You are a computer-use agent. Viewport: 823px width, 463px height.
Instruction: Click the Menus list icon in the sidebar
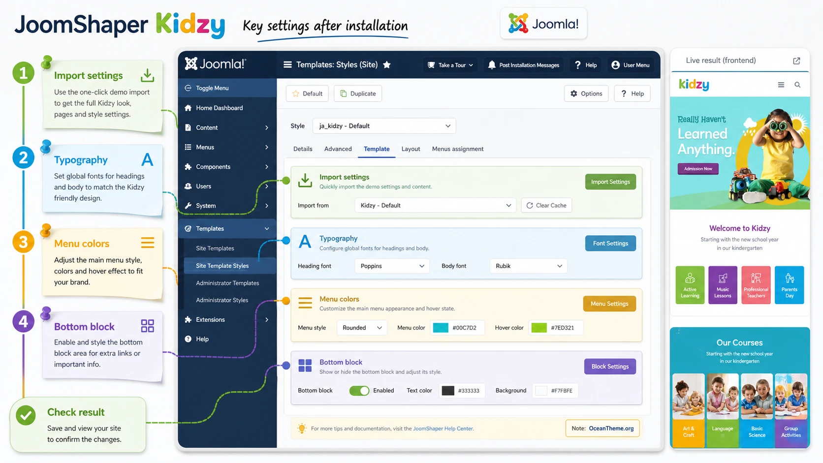pyautogui.click(x=188, y=147)
